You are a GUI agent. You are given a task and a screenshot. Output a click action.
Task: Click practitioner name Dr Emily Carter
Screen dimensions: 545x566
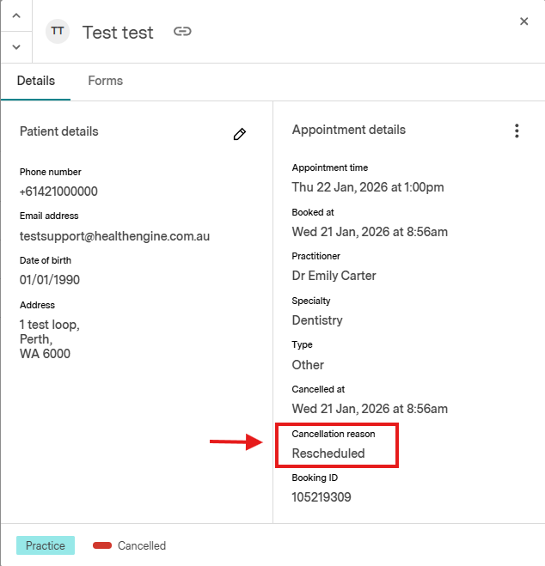[334, 276]
